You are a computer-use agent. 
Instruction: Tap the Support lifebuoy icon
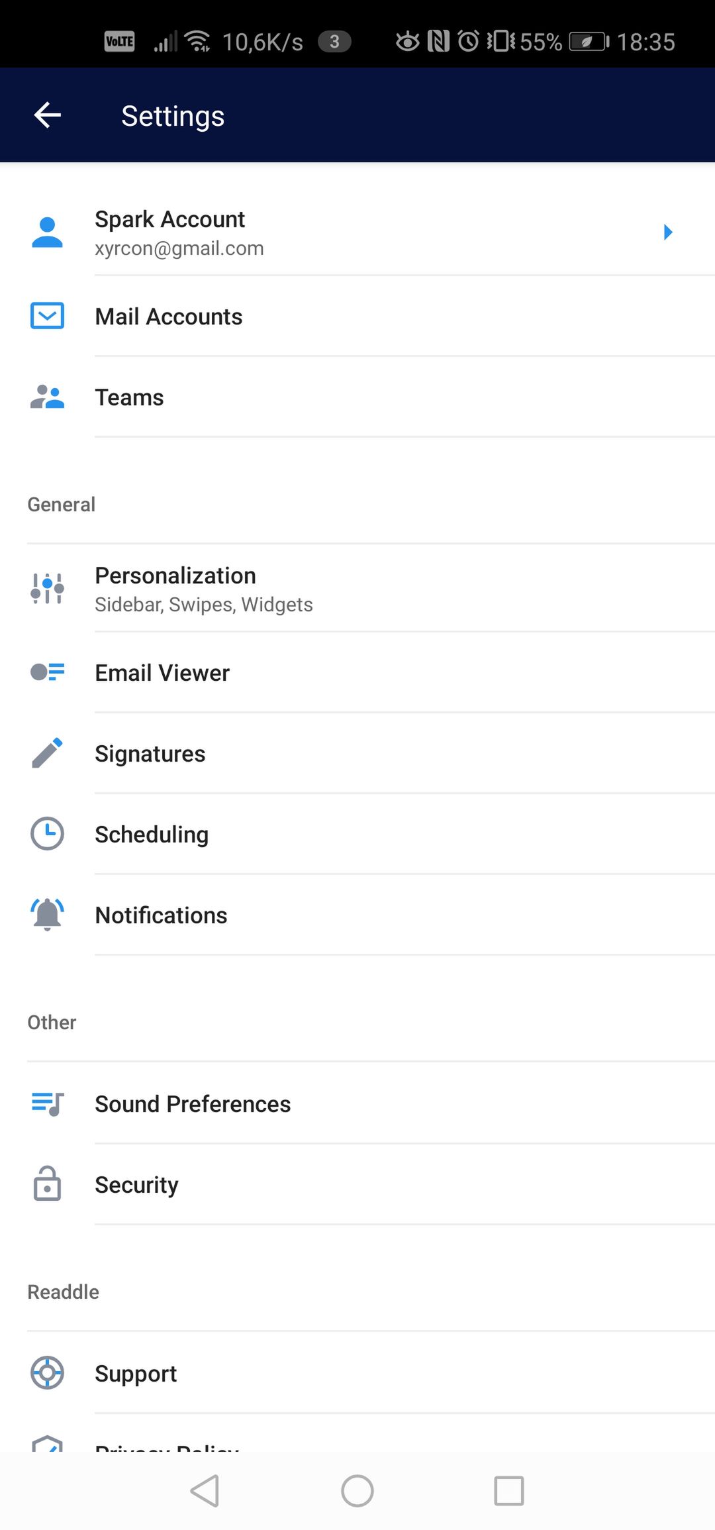tap(47, 1373)
